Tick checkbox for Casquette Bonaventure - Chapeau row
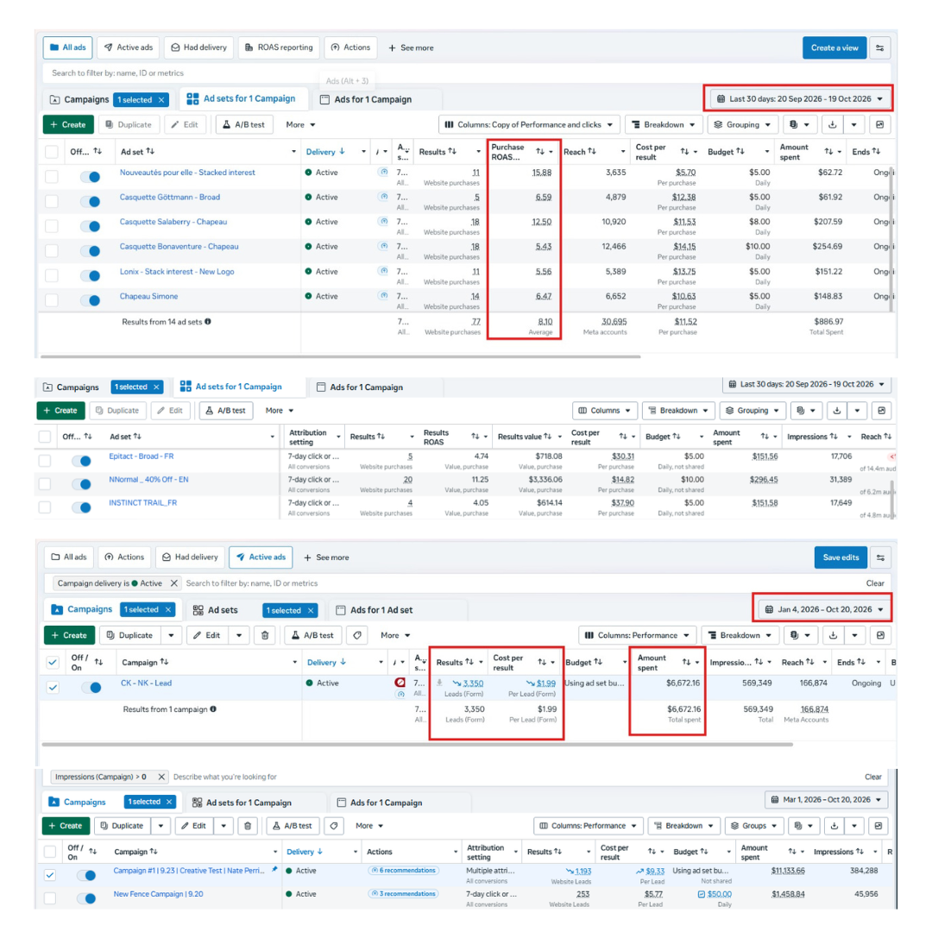Image resolution: width=932 pixels, height=932 pixels. 52,251
